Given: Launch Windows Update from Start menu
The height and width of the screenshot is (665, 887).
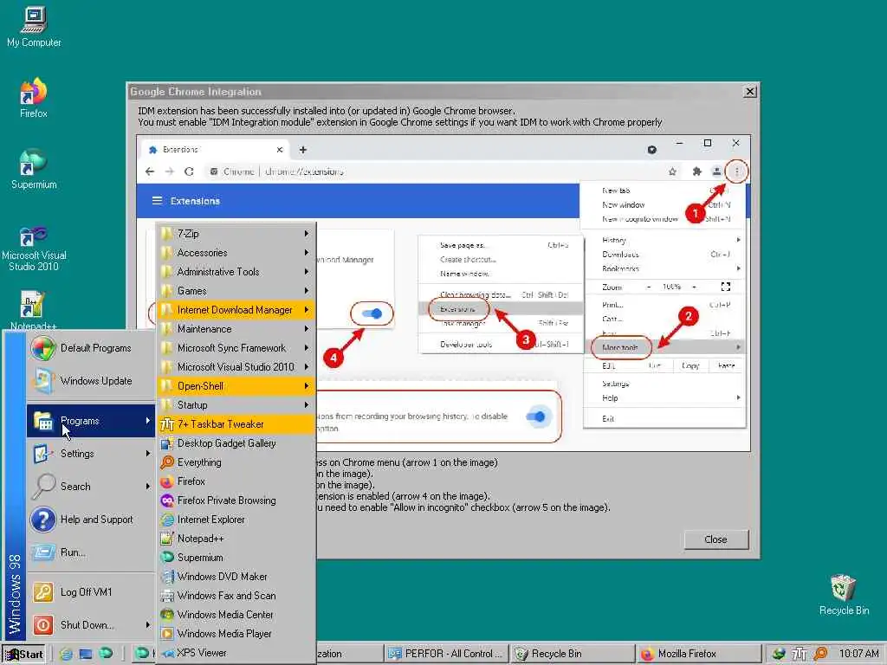Looking at the screenshot, I should [90, 381].
